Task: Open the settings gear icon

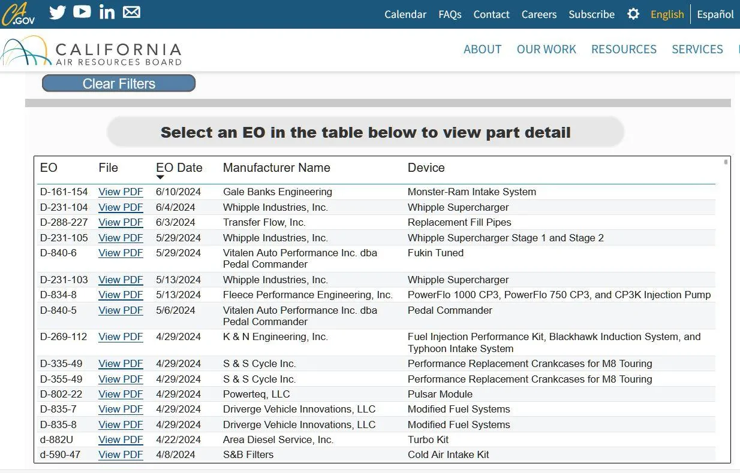Action: pyautogui.click(x=633, y=14)
